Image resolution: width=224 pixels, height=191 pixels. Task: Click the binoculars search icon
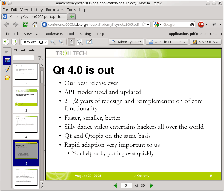coord(192,24)
